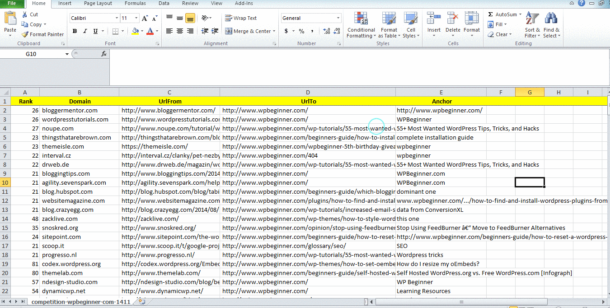Image resolution: width=610 pixels, height=308 pixels.
Task: Switch to the View tab
Action: click(216, 3)
